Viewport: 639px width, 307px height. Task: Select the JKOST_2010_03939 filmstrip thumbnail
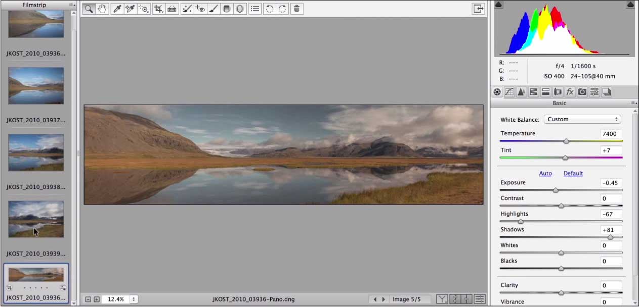point(36,219)
